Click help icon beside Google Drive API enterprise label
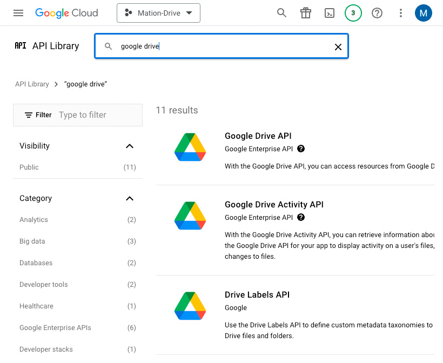 301,149
